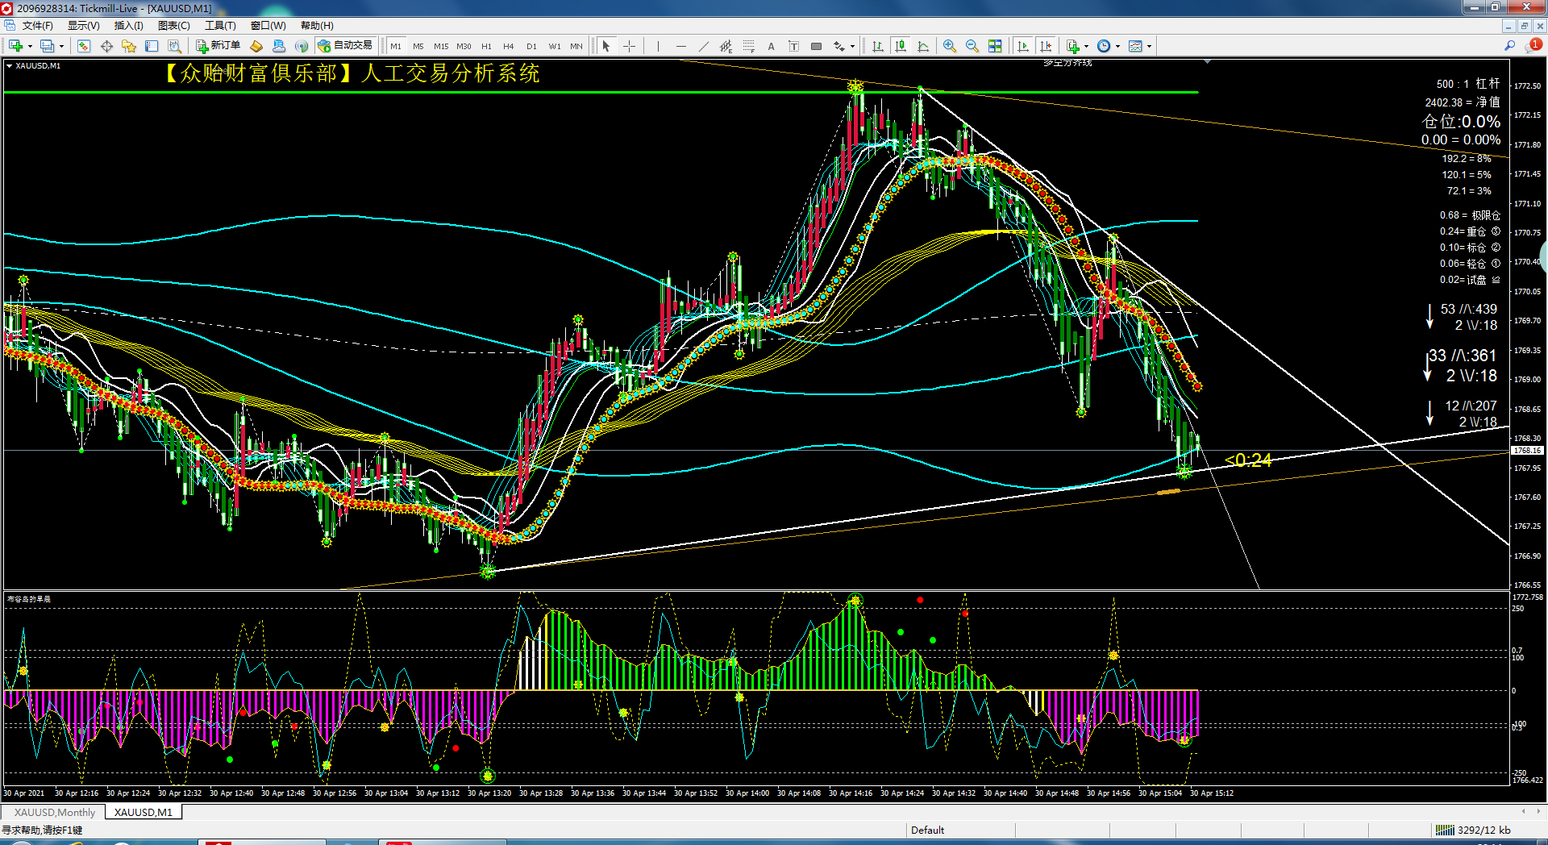
Task: Switch to H1 timeframe
Action: [486, 46]
